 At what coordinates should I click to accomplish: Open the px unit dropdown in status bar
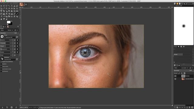point(31,107)
